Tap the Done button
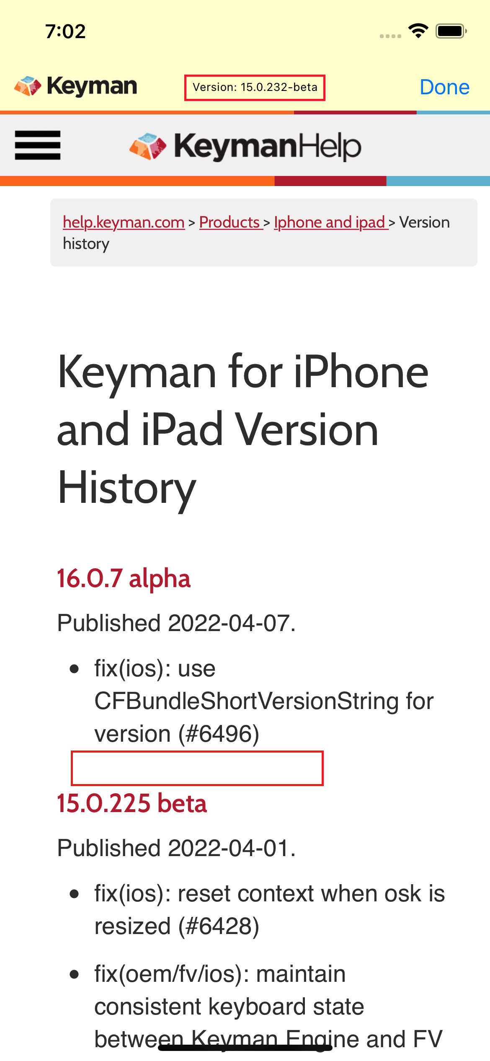 [x=444, y=87]
